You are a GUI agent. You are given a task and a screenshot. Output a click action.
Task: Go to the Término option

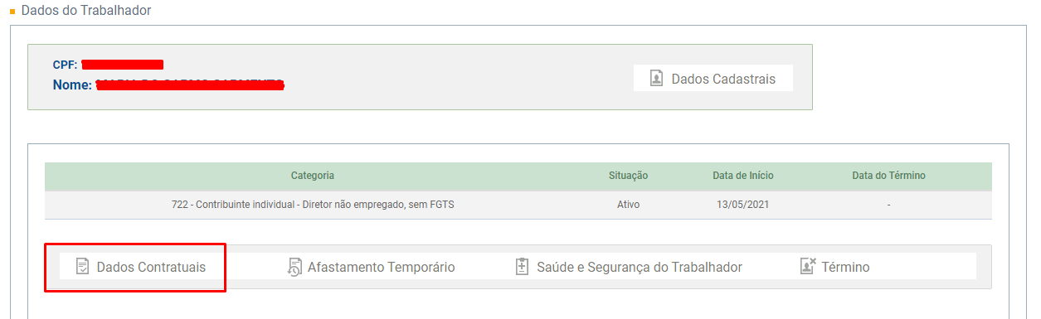835,267
